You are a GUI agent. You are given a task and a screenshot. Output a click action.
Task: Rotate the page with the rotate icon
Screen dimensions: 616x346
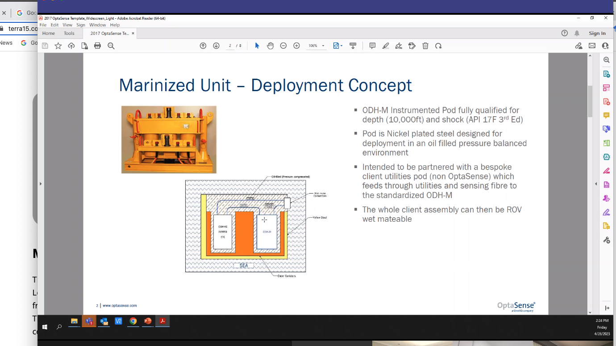point(438,46)
